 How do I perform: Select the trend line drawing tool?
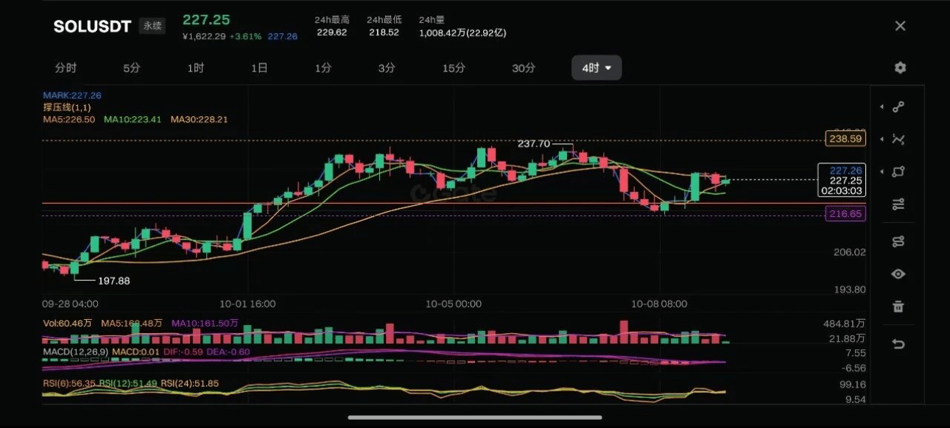[x=898, y=107]
